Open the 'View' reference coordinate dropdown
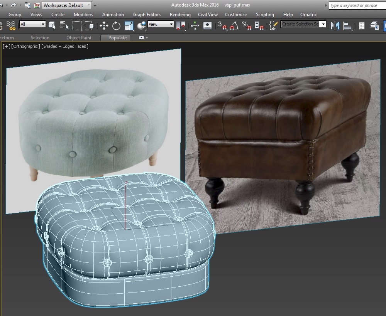The height and width of the screenshot is (316, 386). tap(161, 24)
